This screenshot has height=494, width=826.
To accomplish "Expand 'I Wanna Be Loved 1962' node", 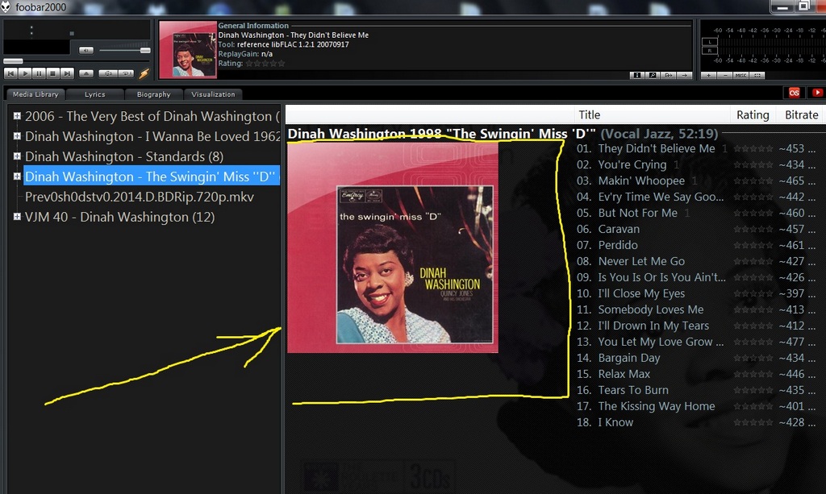I will [x=17, y=135].
